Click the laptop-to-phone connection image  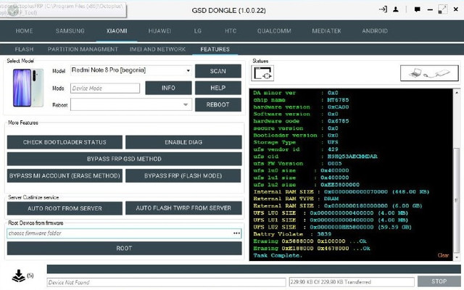pyautogui.click(x=429, y=72)
